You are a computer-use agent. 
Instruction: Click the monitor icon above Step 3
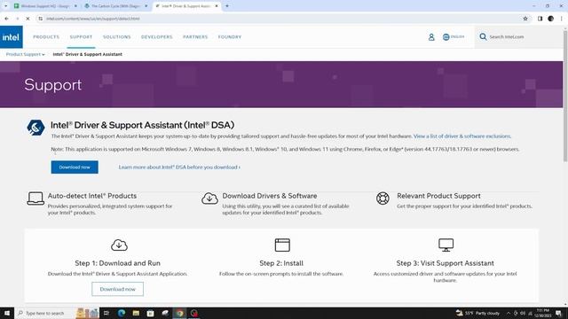tap(446, 245)
